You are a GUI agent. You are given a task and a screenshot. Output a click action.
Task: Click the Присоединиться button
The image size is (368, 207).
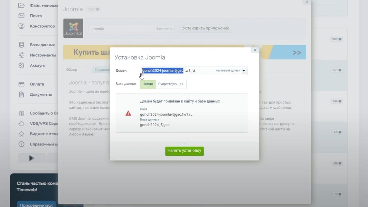click(x=36, y=205)
